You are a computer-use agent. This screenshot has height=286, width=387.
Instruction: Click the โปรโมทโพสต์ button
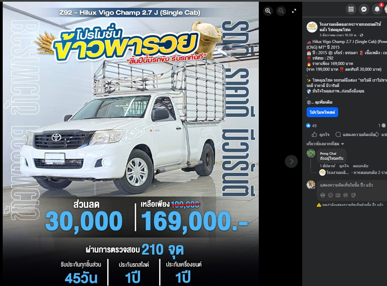click(322, 112)
